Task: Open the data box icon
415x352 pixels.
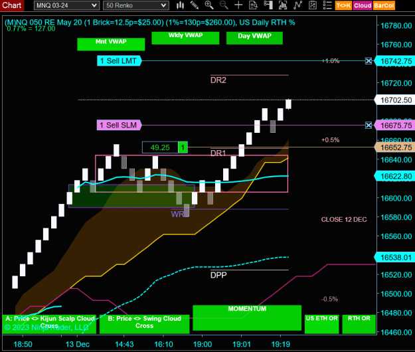Action: tap(253, 5)
